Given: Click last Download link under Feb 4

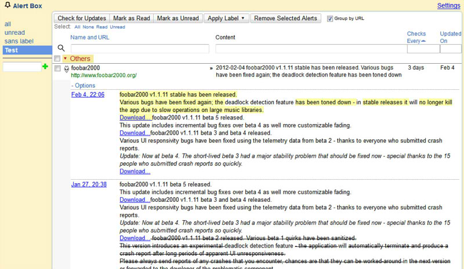Looking at the screenshot, I should coord(135,172).
